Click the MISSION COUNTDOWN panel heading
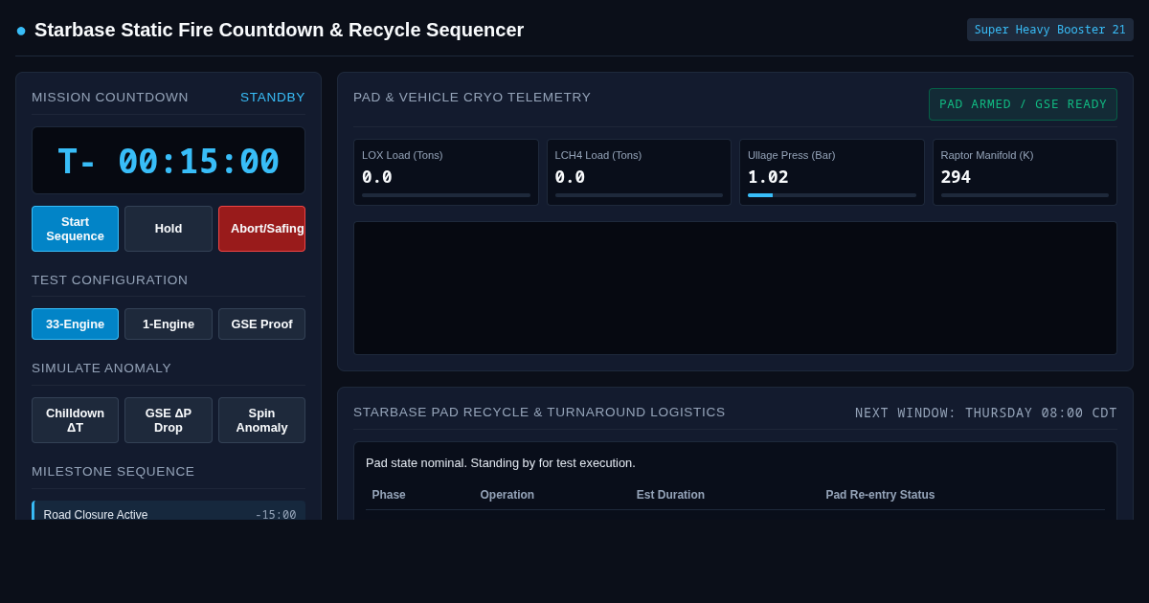 tap(110, 98)
